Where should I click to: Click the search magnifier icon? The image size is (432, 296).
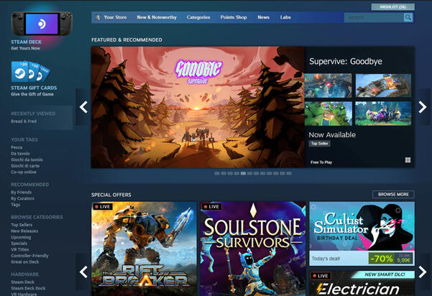point(408,18)
